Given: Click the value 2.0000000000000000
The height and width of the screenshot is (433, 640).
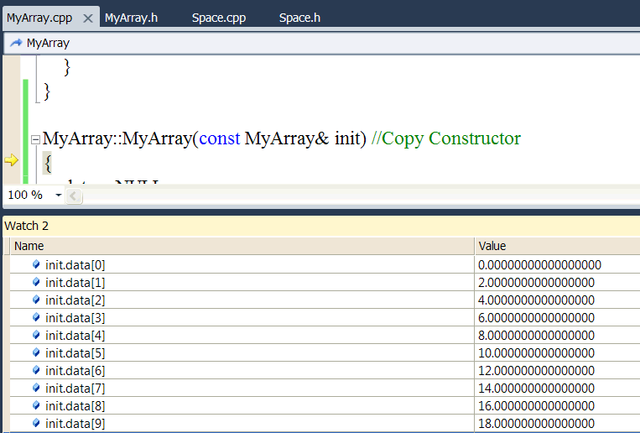Looking at the screenshot, I should tap(536, 283).
